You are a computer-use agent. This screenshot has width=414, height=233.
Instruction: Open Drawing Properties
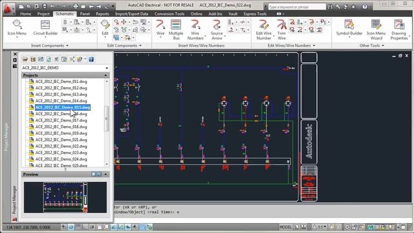tap(399, 30)
